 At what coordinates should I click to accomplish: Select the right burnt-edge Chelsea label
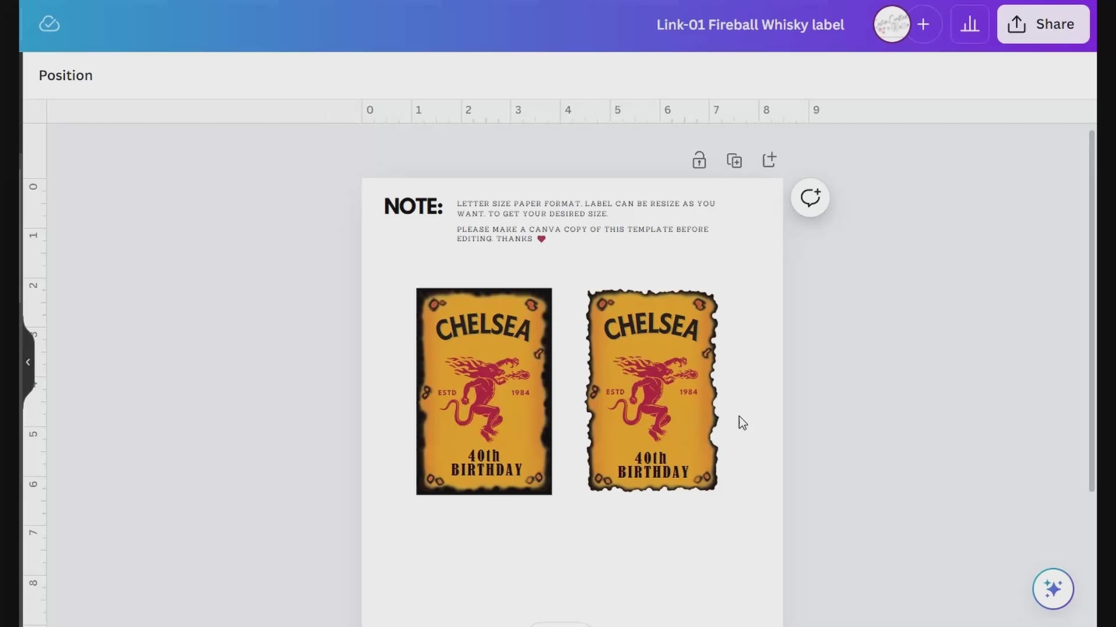652,391
